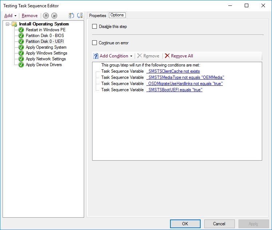
Task: Close the Task Sequence Editor window
Action: tap(263, 5)
